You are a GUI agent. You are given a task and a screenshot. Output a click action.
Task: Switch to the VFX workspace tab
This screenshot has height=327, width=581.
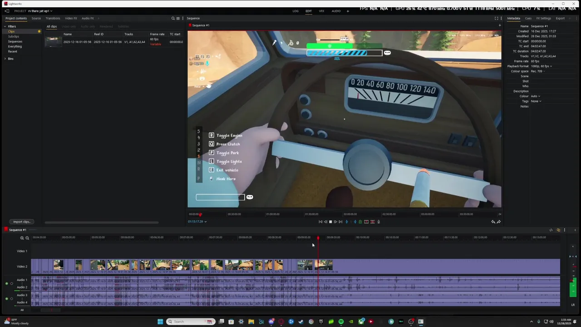click(321, 11)
